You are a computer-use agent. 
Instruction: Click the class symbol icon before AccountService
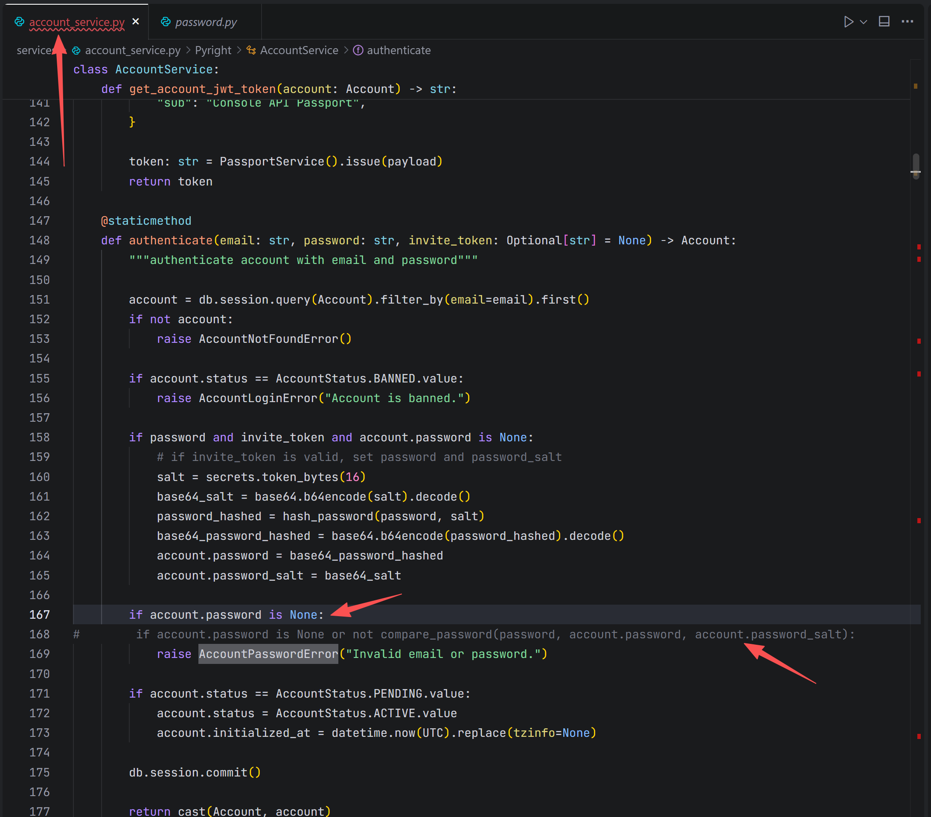251,50
